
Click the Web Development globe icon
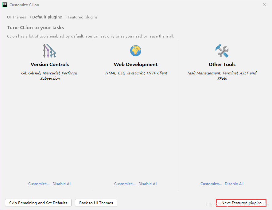(136, 51)
